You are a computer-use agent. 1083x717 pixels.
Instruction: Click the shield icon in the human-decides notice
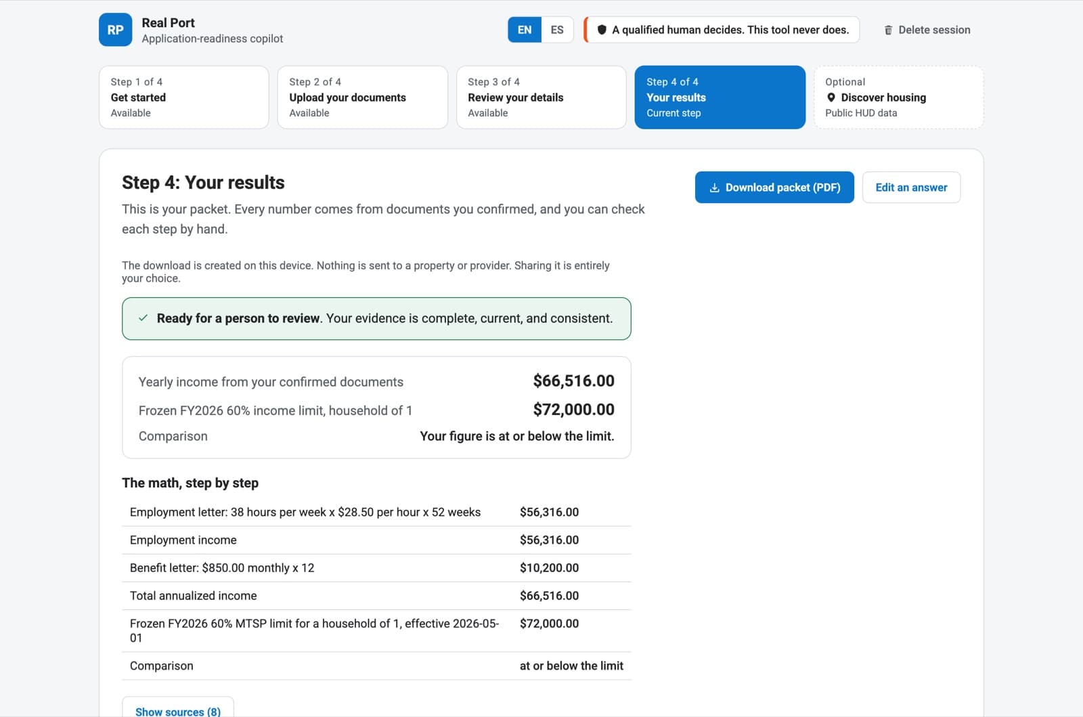point(602,30)
